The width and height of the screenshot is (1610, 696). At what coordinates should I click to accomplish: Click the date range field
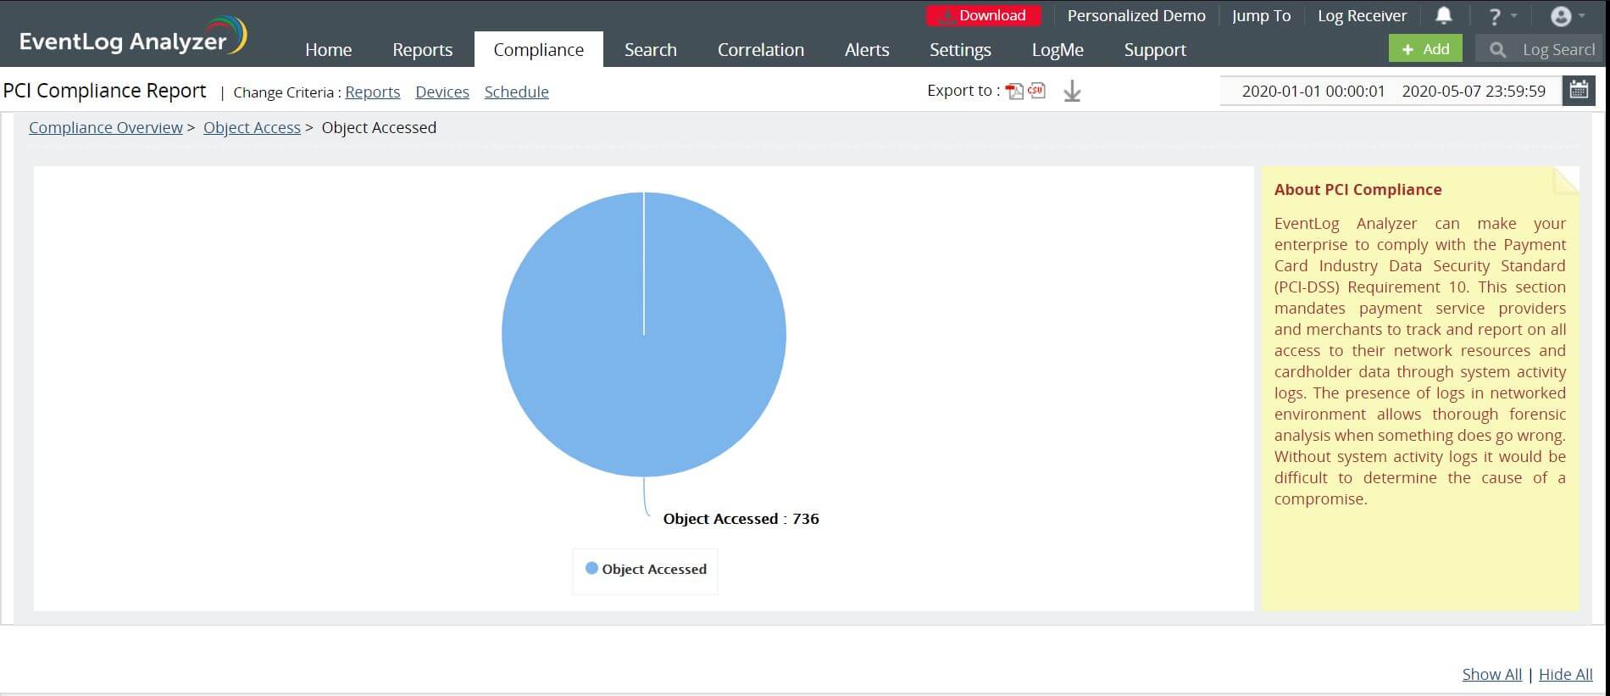pyautogui.click(x=1392, y=91)
